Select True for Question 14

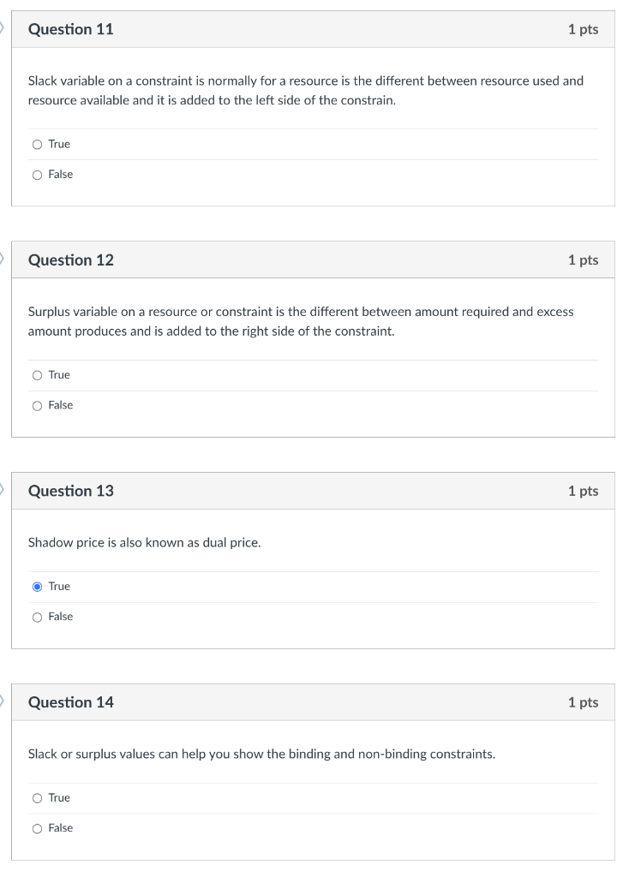click(38, 797)
